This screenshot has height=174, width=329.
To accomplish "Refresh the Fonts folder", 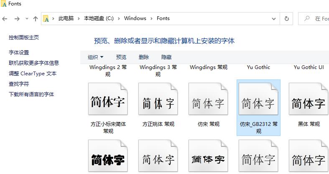I will (x=287, y=19).
